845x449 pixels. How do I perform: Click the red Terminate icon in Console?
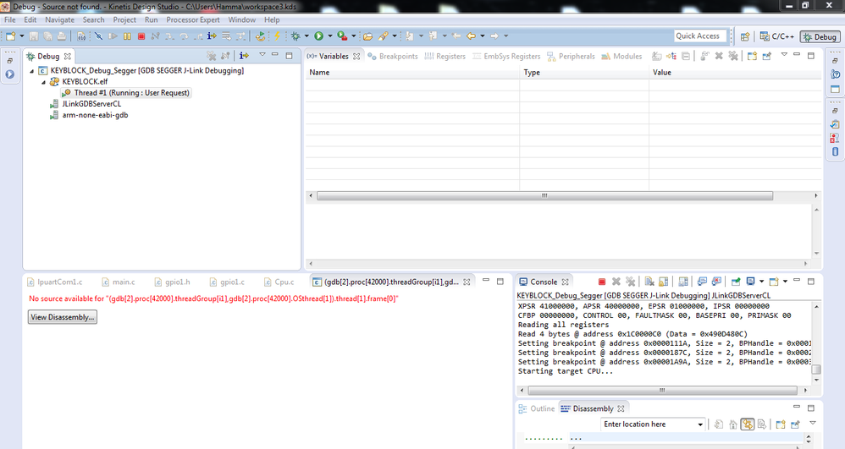602,282
